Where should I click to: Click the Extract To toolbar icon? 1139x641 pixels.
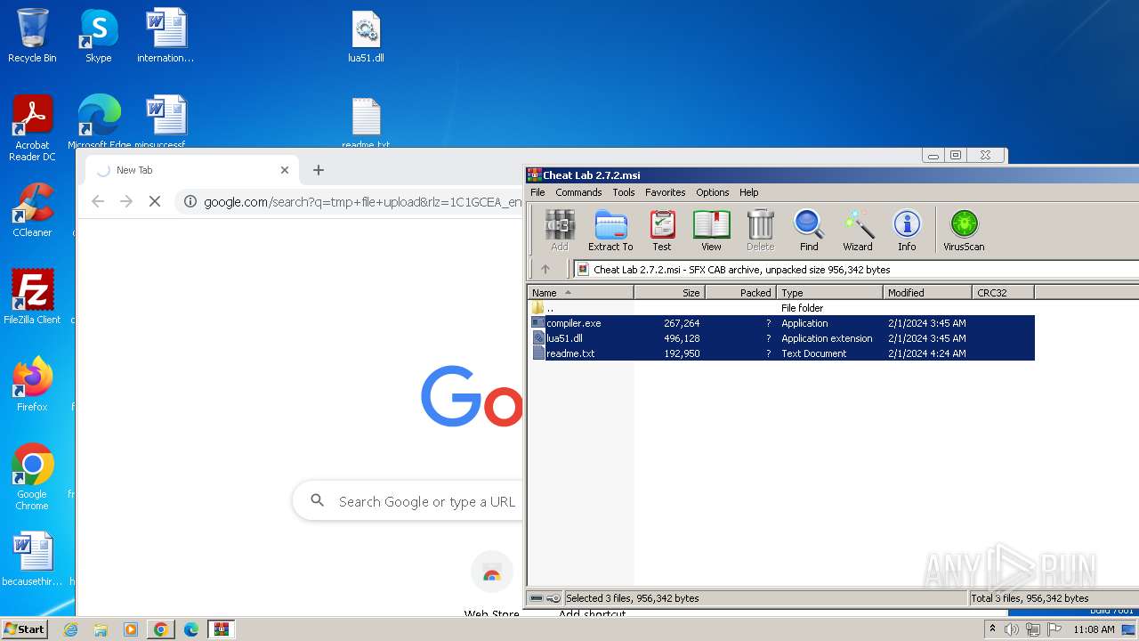[610, 231]
